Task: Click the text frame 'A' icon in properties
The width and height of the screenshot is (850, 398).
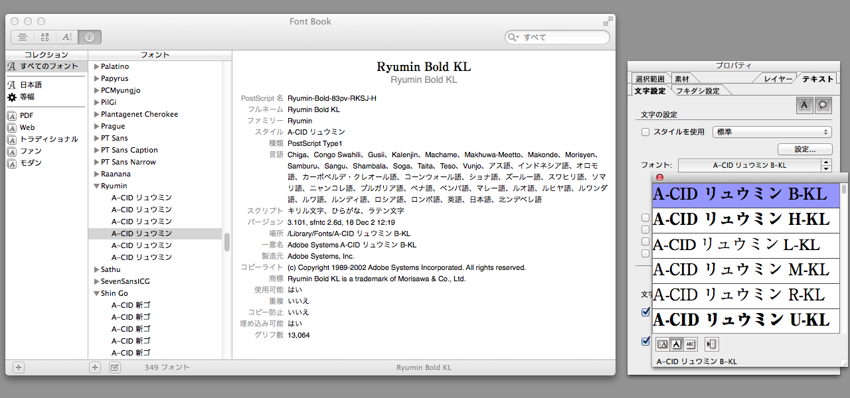Action: point(804,104)
